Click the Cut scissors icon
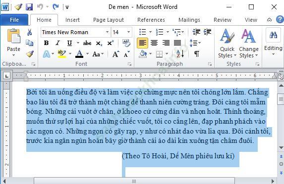Screen dimensions: 284x184 pyautogui.click(x=30, y=32)
